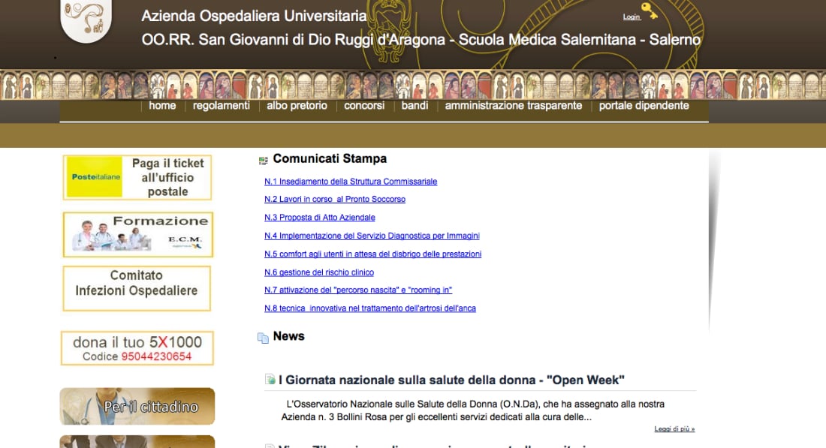The image size is (826, 448).
Task: Open the Formazione E.C.M. banner
Action: (137, 234)
